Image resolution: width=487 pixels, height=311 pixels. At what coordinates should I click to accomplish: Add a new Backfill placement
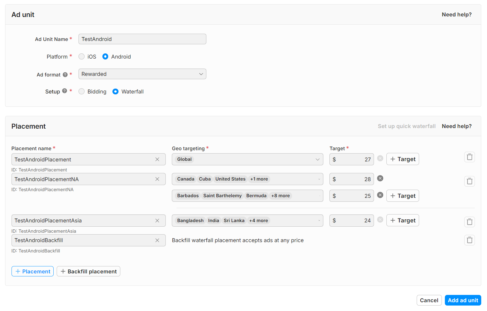tap(88, 272)
